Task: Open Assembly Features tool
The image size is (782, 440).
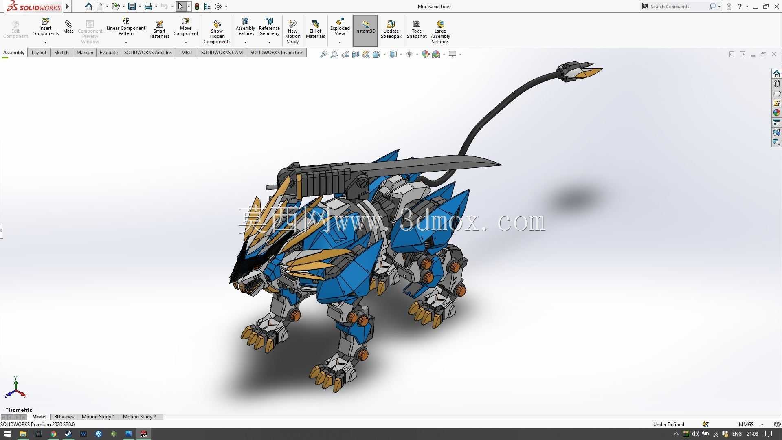Action: click(245, 27)
